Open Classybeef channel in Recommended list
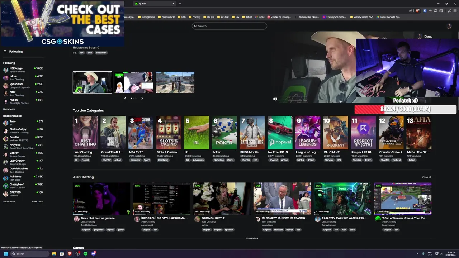The image size is (459, 258). (22, 186)
